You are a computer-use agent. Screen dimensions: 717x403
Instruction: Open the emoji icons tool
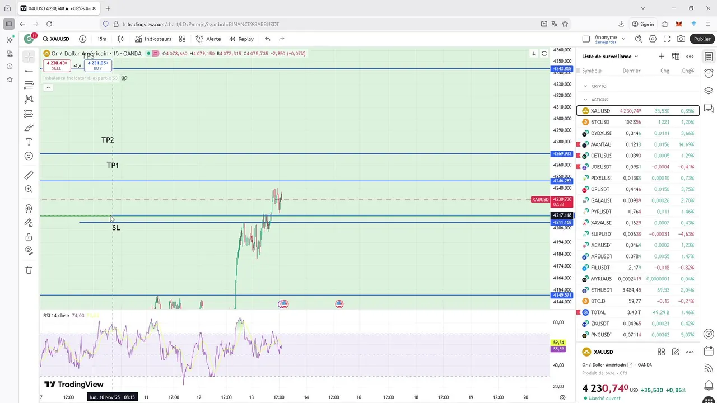(x=29, y=156)
